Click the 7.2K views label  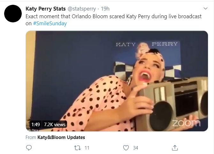pos(55,124)
